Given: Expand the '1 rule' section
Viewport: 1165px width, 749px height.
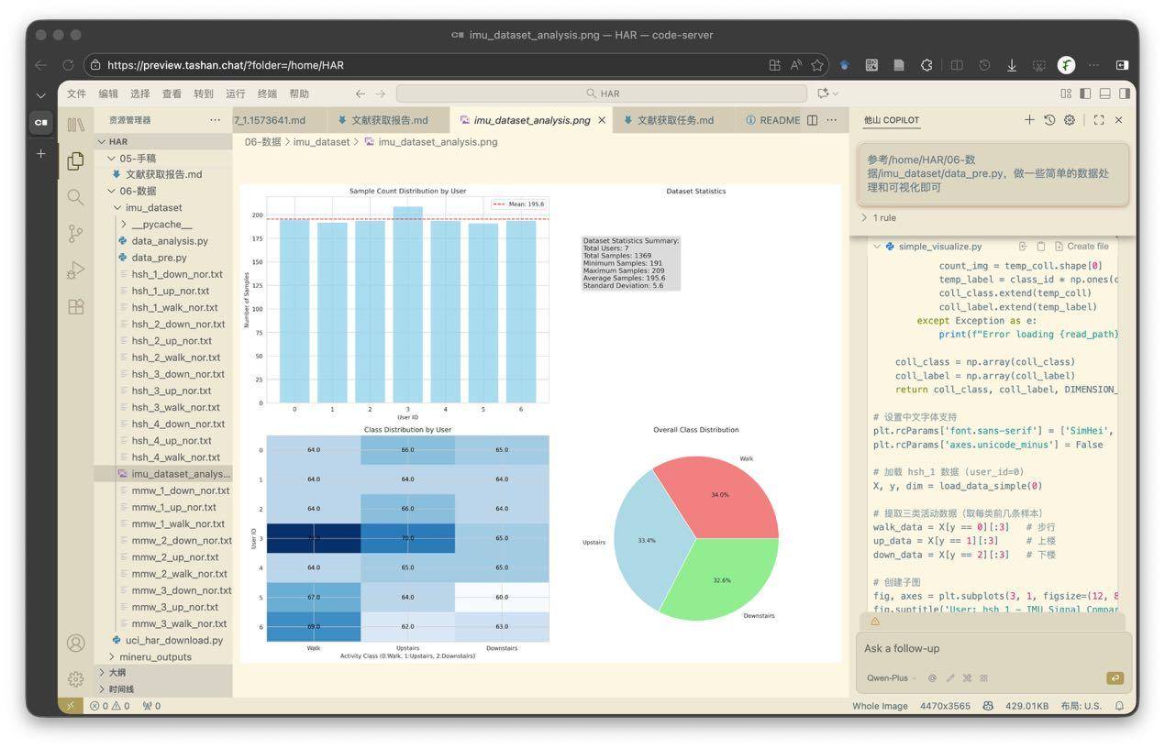Looking at the screenshot, I should pos(879,218).
